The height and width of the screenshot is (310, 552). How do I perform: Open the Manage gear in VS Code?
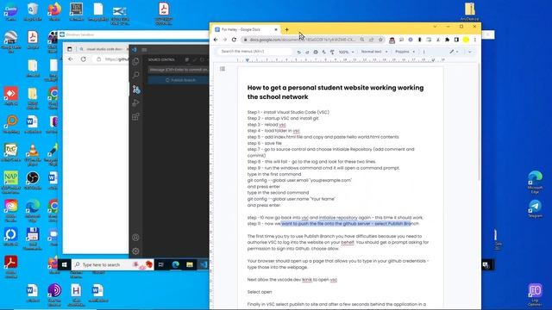(x=135, y=251)
